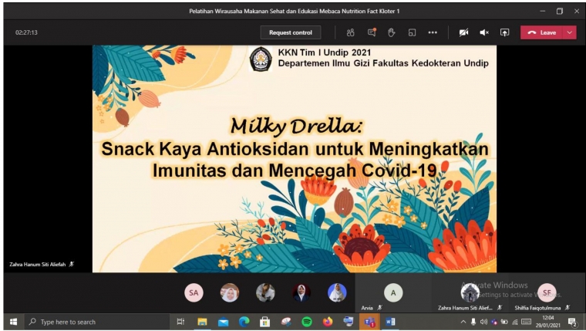Open More actions ellipsis menu
The height and width of the screenshot is (331, 586).
[433, 32]
